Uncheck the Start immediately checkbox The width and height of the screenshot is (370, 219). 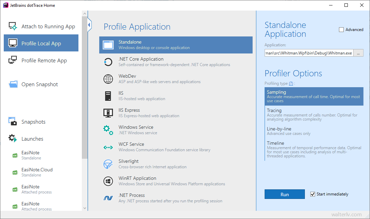click(x=313, y=194)
